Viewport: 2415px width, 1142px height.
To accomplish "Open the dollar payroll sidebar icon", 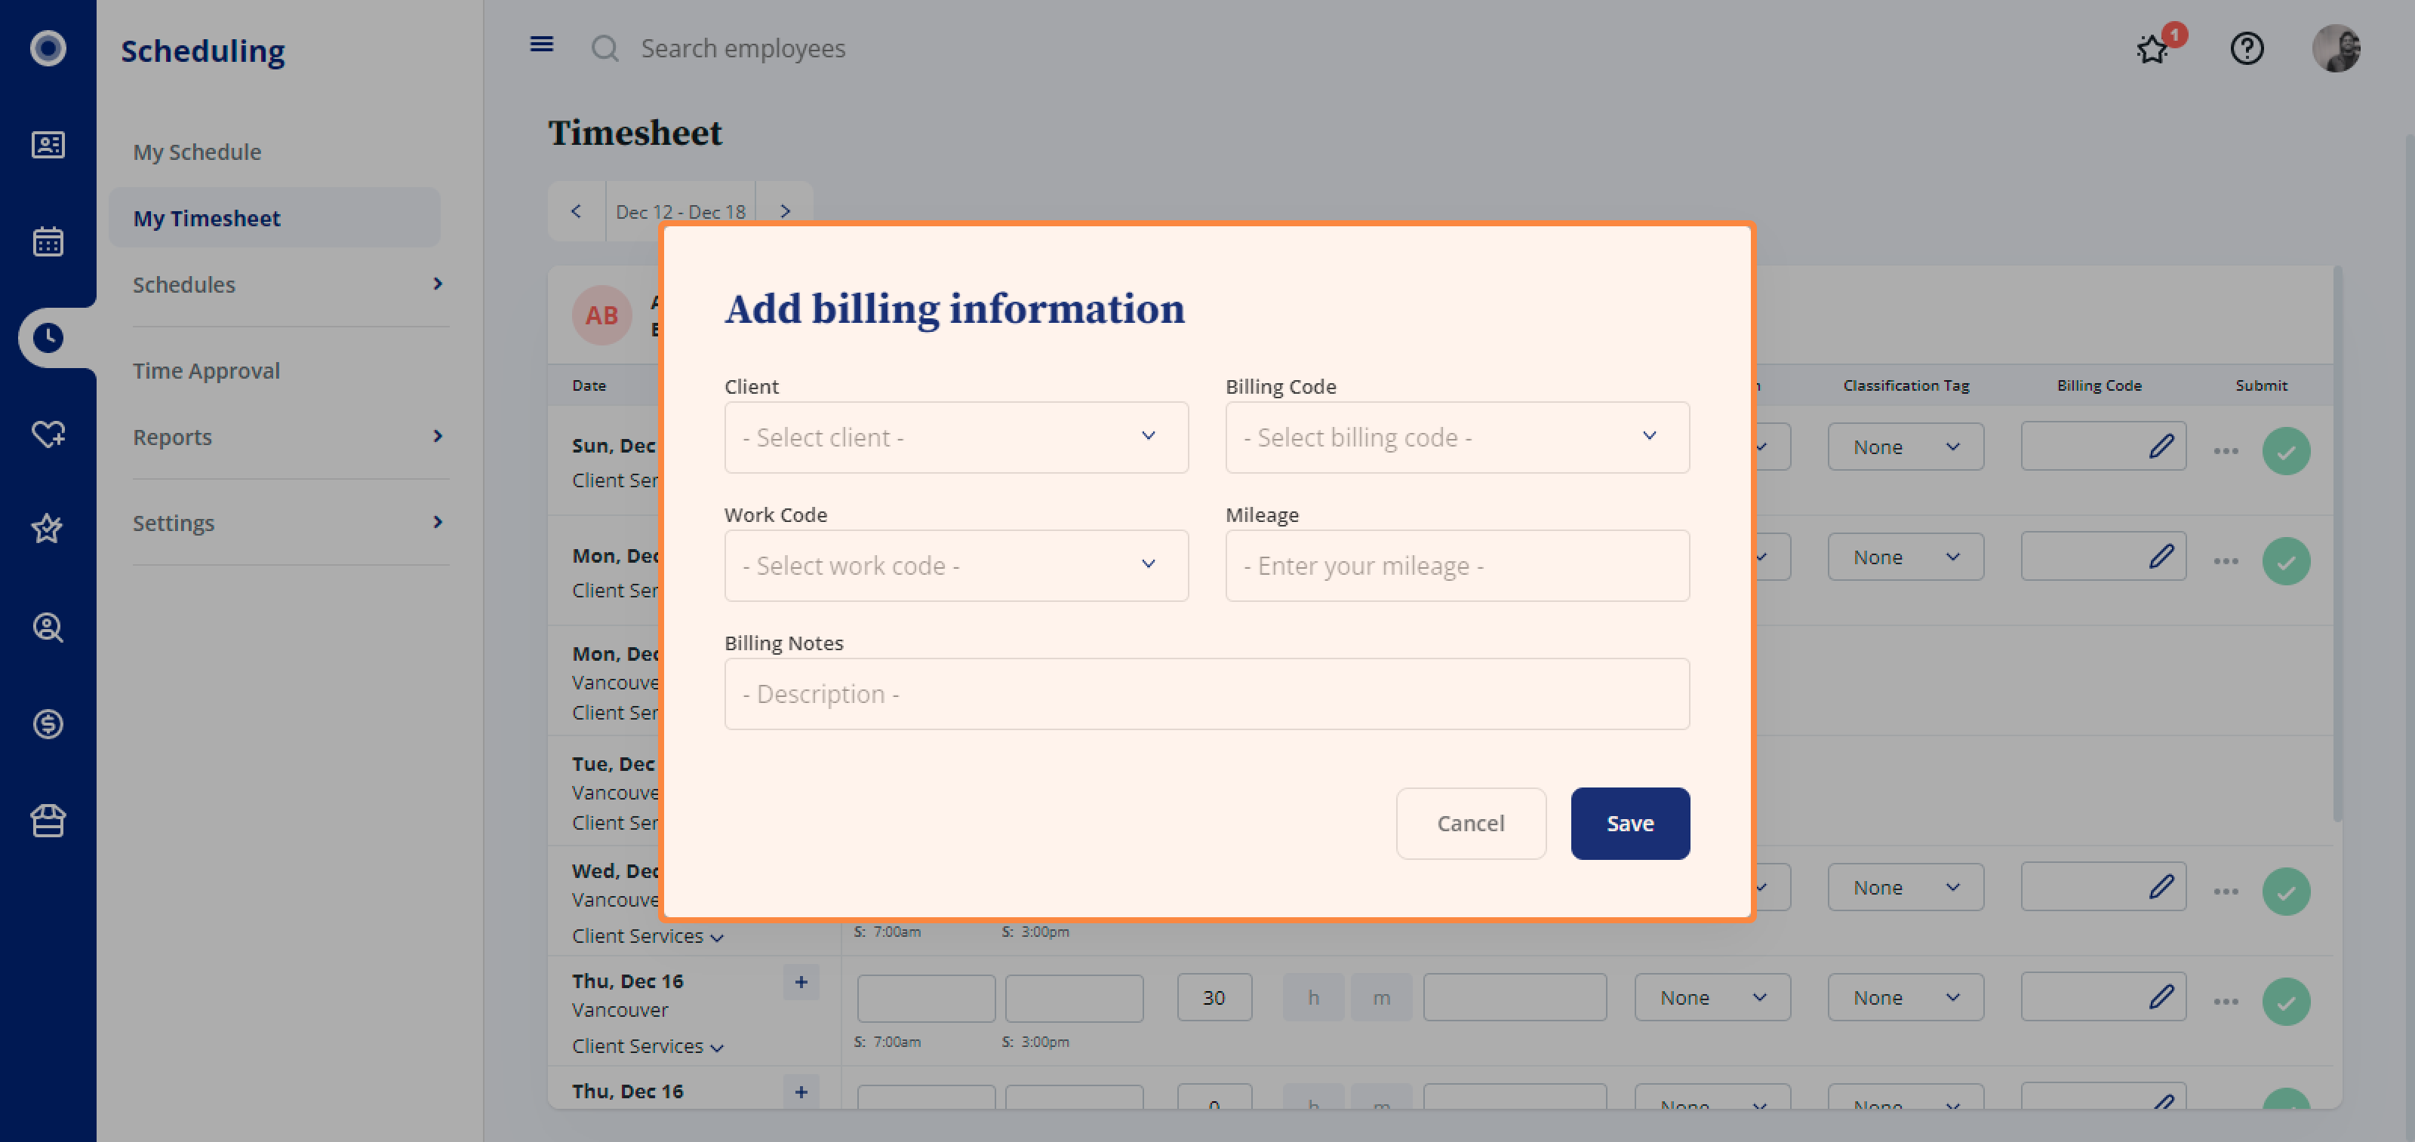I will [48, 723].
